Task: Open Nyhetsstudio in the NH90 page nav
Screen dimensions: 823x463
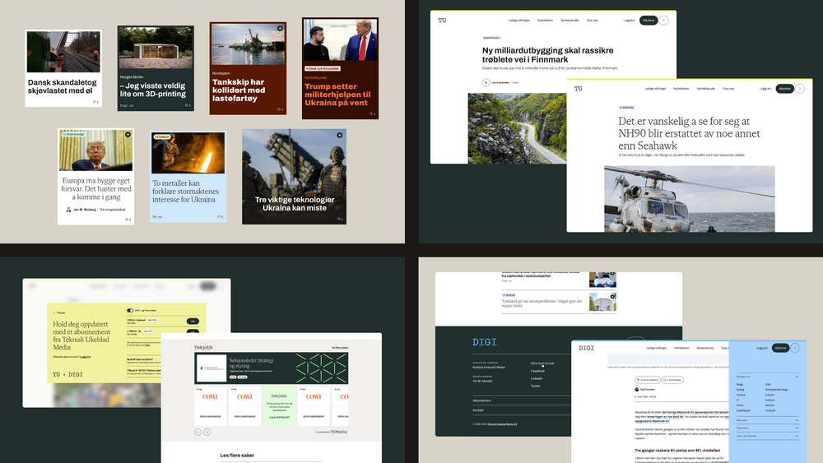Action: point(706,89)
